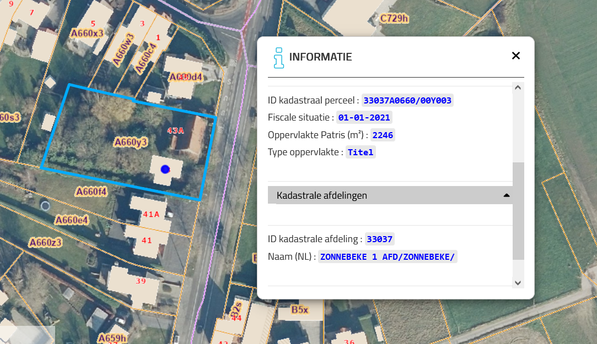
Task: Select building number 41A on the map
Action: click(x=150, y=214)
